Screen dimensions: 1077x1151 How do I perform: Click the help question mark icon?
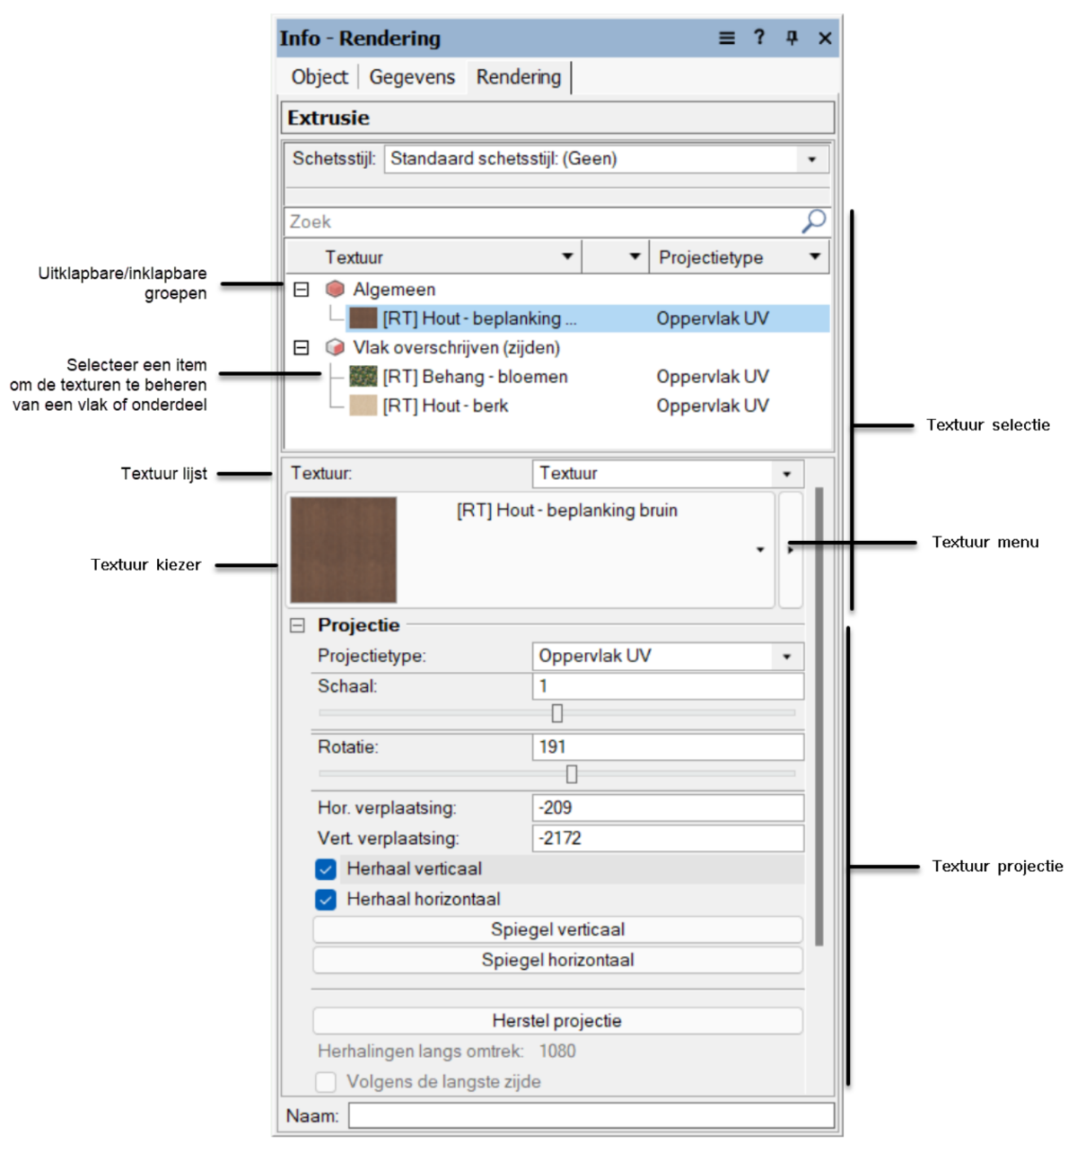(x=759, y=38)
